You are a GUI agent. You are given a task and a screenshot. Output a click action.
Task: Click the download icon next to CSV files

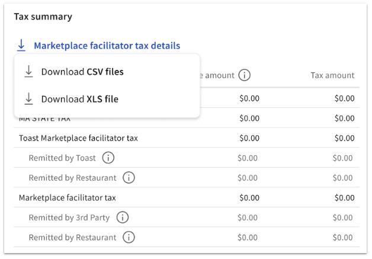28,72
